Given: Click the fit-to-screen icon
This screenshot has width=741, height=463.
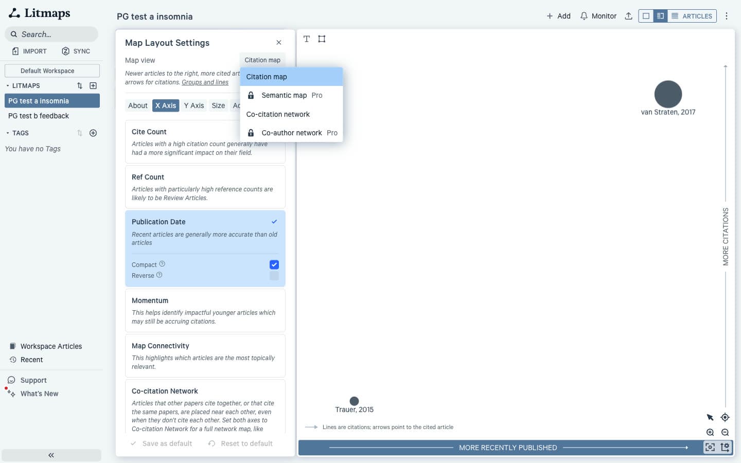Looking at the screenshot, I should (710, 447).
